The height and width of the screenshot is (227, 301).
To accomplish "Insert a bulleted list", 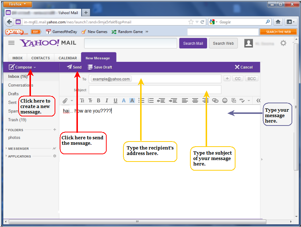I will point(141,100).
